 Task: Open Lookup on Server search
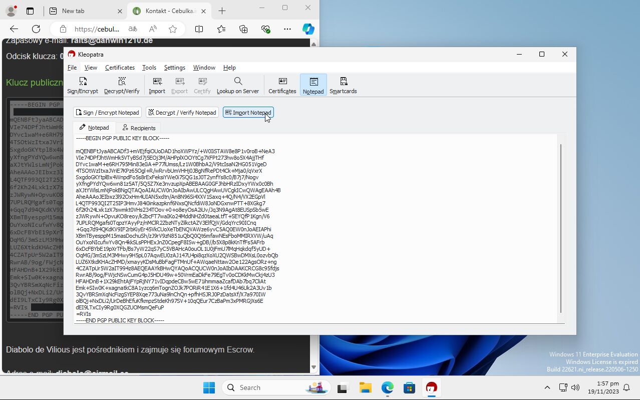click(237, 85)
